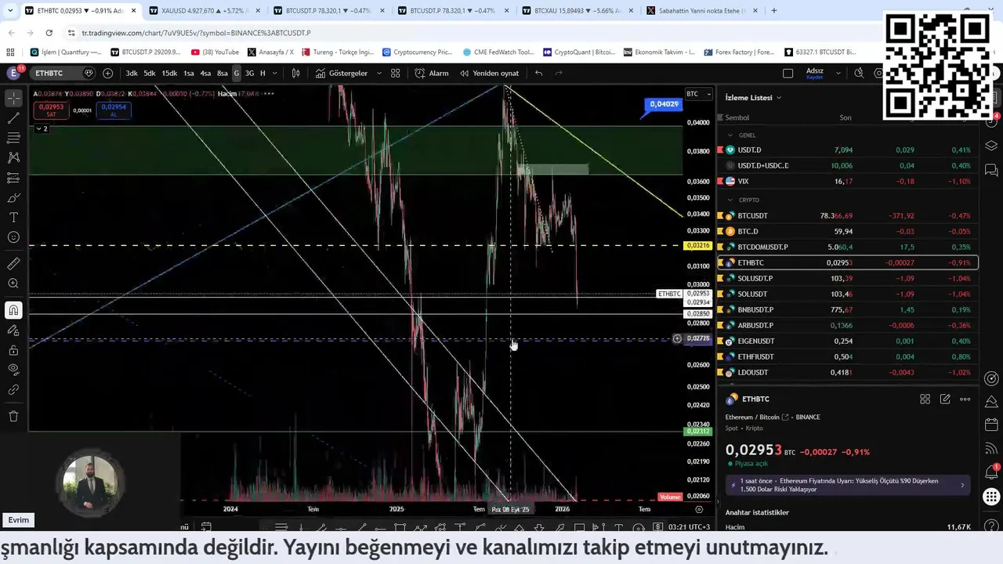1003x564 pixels.
Task: Remove drawings with the trash icon
Action: [x=13, y=416]
